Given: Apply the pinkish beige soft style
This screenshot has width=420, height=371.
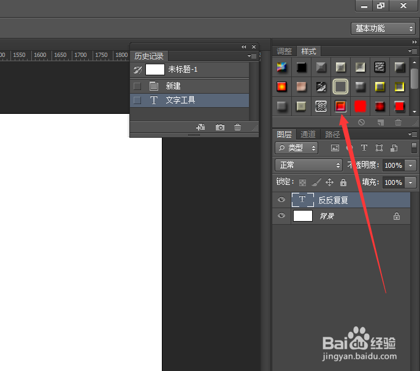Looking at the screenshot, I should tap(301, 87).
